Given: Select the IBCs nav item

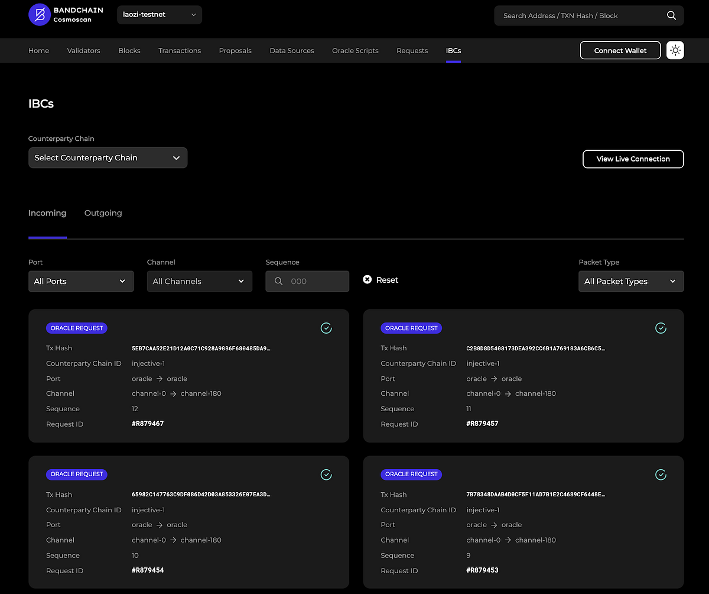Looking at the screenshot, I should point(453,50).
